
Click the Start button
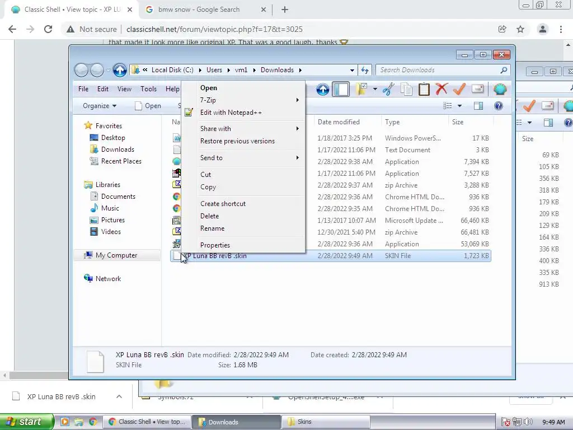coord(26,422)
